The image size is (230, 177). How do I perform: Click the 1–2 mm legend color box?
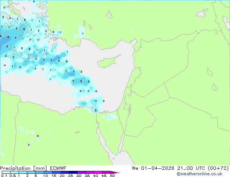coord(23,172)
